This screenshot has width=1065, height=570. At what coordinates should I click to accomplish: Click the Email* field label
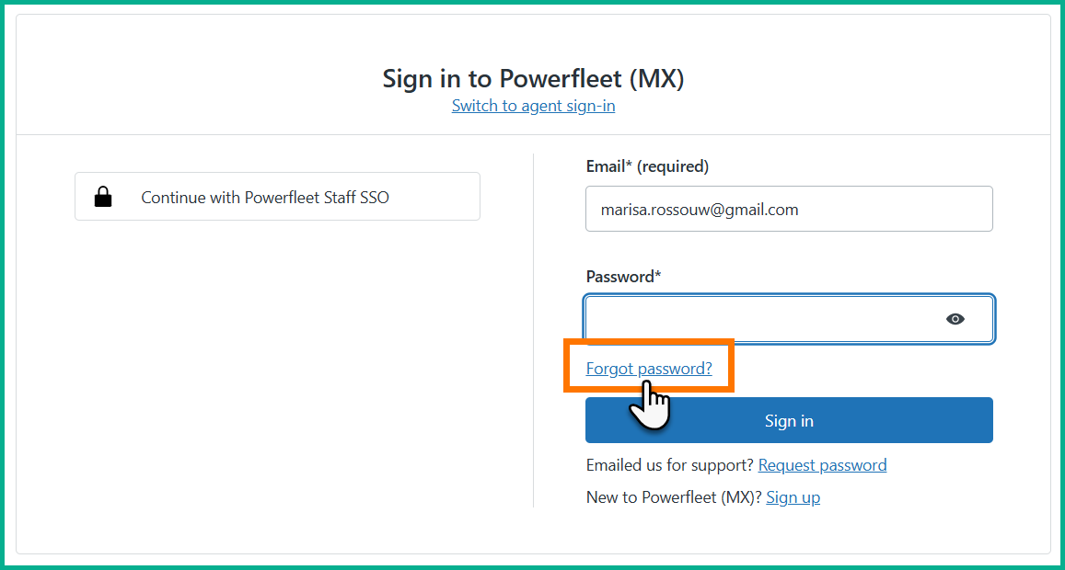(608, 166)
